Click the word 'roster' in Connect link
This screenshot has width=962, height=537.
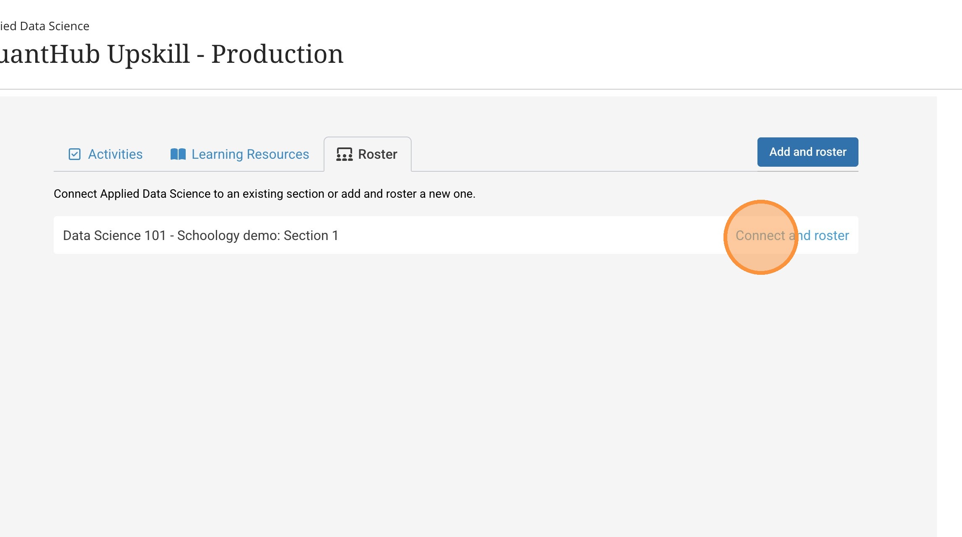click(832, 235)
